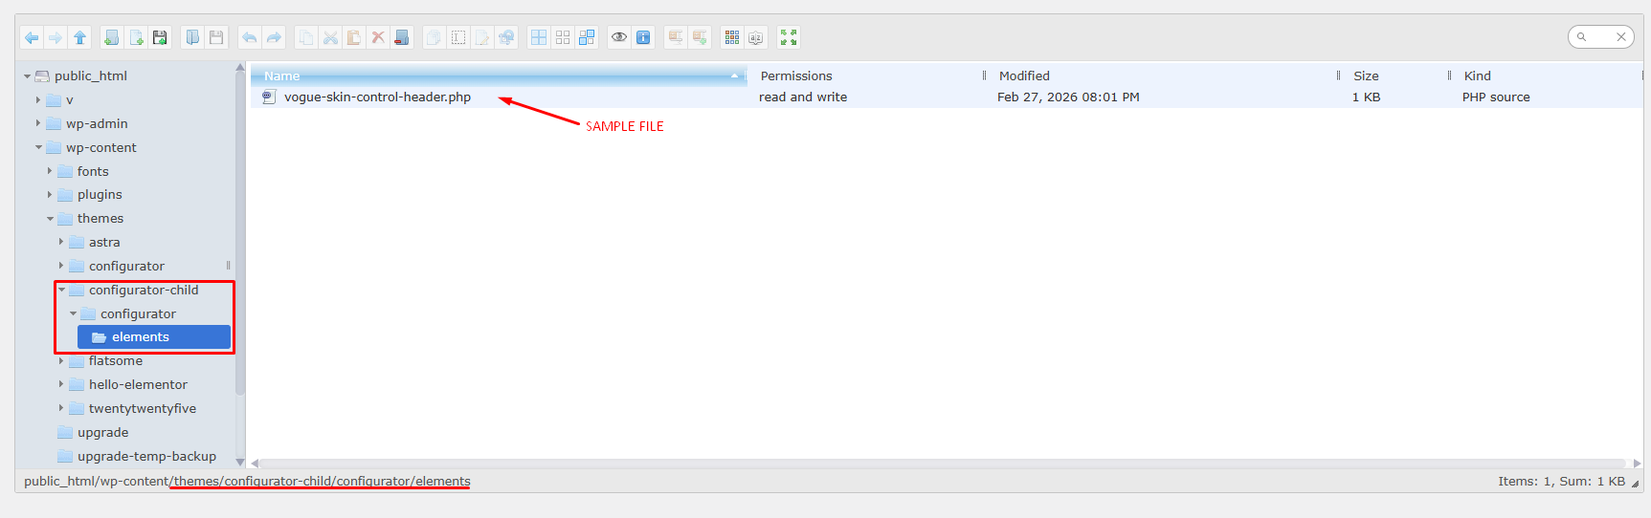
Task: Invert selection using mixed squares icon
Action: click(587, 37)
